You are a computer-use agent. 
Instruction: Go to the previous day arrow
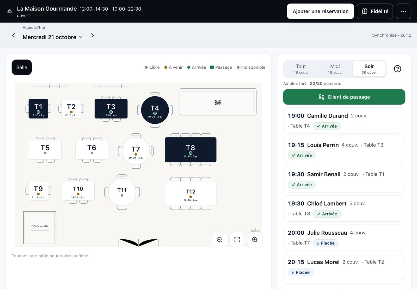coord(14,35)
